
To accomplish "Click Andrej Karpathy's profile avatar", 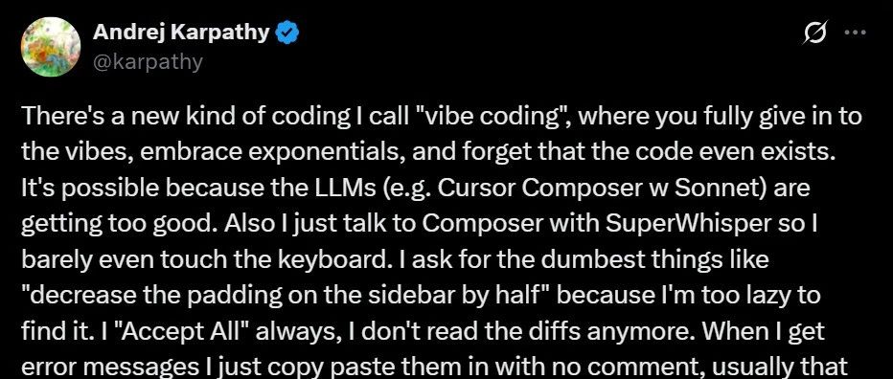I will pyautogui.click(x=50, y=47).
